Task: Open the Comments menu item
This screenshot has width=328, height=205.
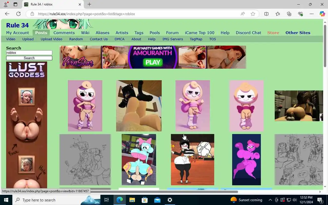Action: tap(64, 33)
